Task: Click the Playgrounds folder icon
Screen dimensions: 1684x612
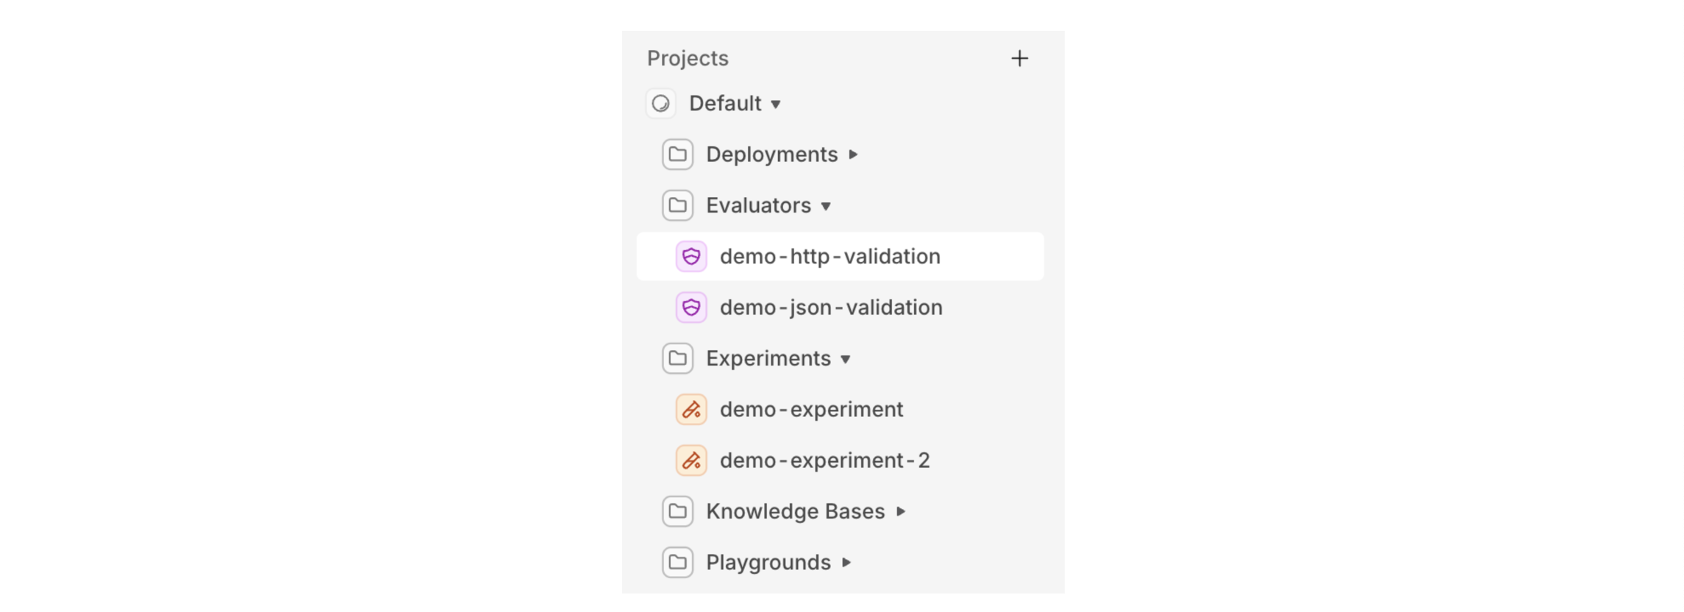Action: tap(677, 563)
